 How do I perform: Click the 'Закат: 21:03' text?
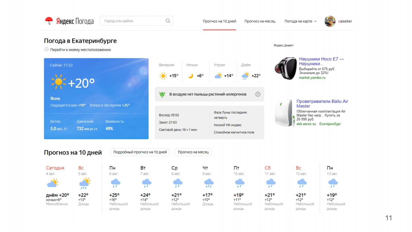point(168,122)
